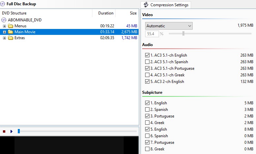The image size is (256, 154).
Task: Click the Extras duration 02:09.35
Action: click(x=107, y=38)
